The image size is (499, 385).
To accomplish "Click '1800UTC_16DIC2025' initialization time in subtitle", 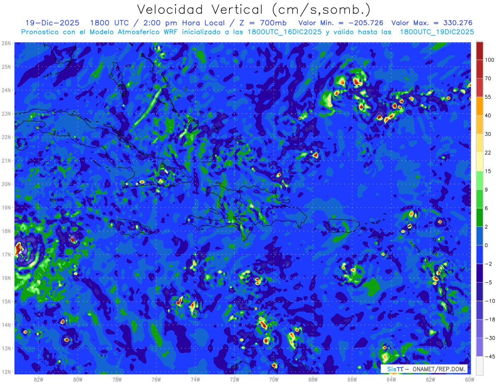I will 284,32.
